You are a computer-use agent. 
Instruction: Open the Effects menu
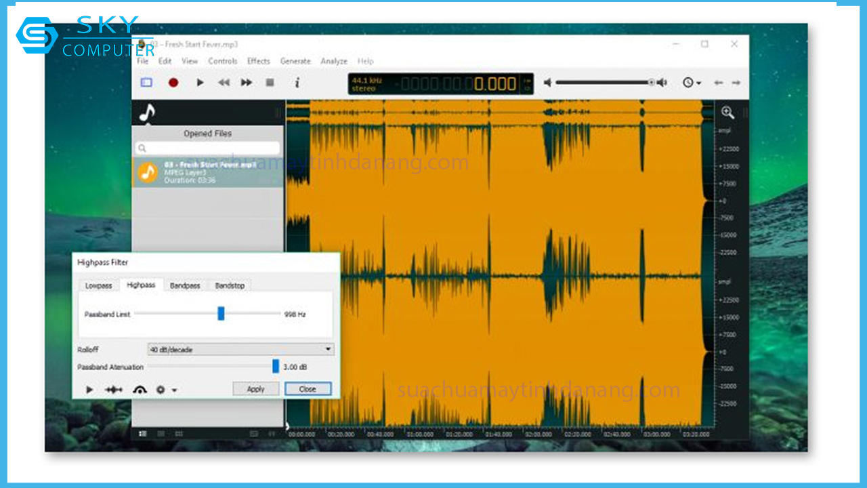(x=258, y=61)
